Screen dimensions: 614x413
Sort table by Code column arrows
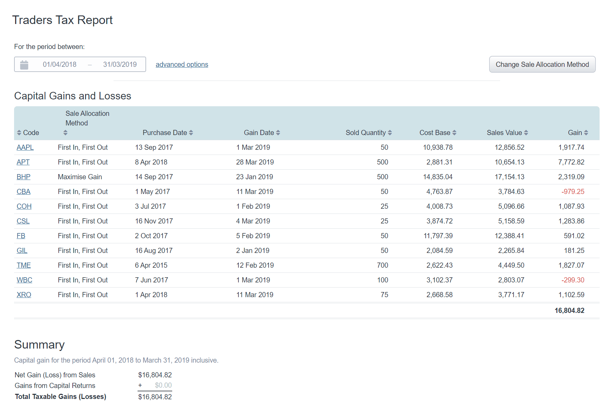pyautogui.click(x=19, y=133)
